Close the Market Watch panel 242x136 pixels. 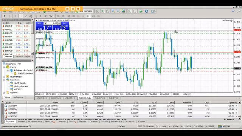click(x=33, y=20)
